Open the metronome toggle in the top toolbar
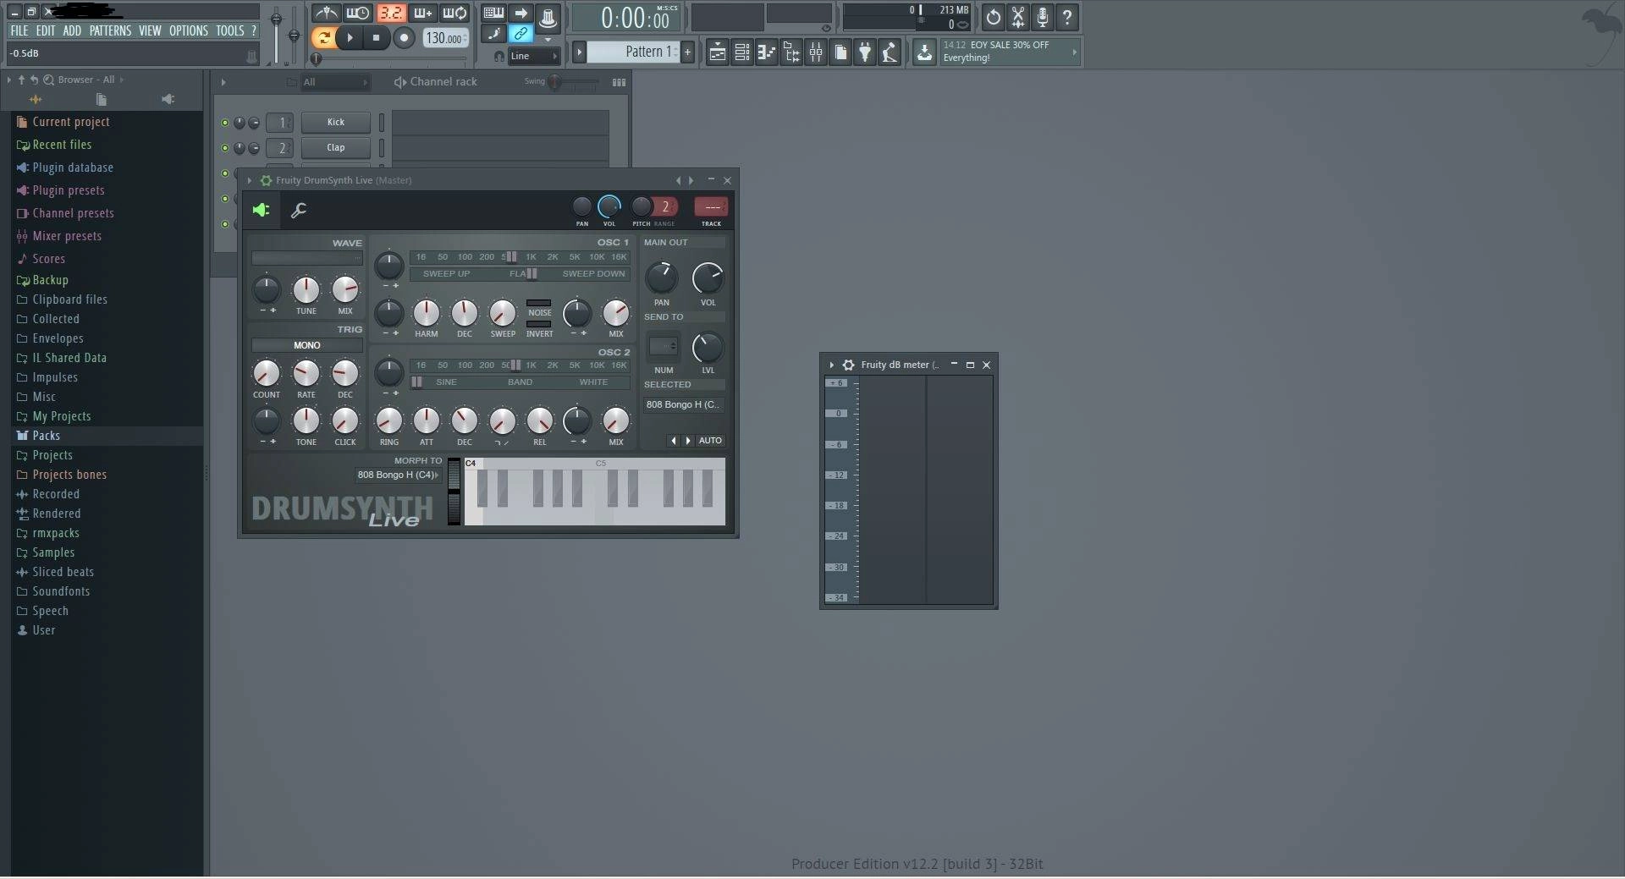Viewport: 1625px width, 879px height. tap(326, 14)
